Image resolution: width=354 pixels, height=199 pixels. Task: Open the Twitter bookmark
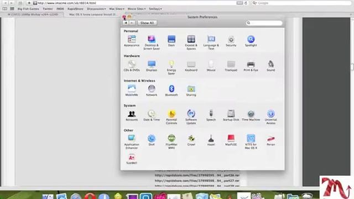pyautogui.click(x=48, y=9)
